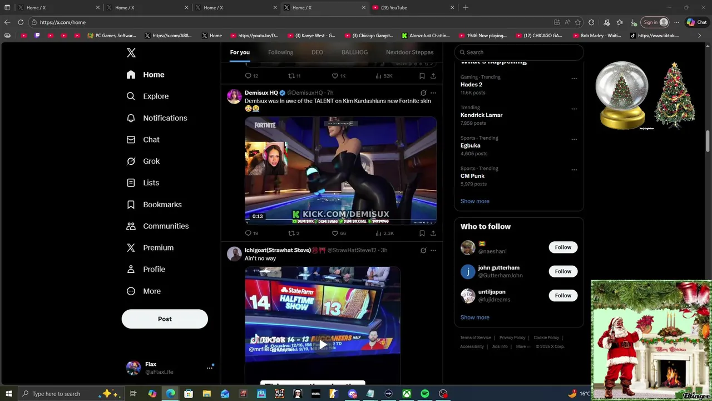Follow @naeshani
This screenshot has width=712, height=401.
point(563,247)
